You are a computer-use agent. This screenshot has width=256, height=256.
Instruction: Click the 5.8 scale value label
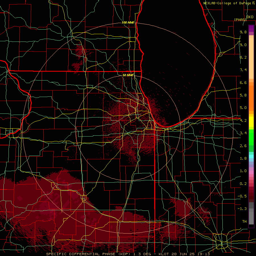(243, 95)
